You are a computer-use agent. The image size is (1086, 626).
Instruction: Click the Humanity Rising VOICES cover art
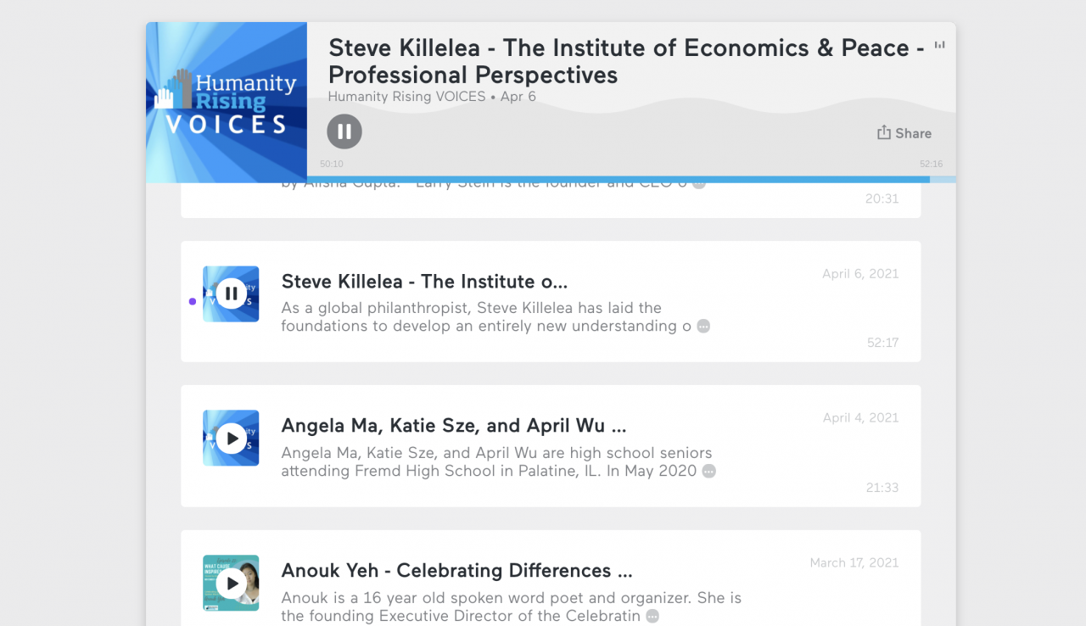227,103
